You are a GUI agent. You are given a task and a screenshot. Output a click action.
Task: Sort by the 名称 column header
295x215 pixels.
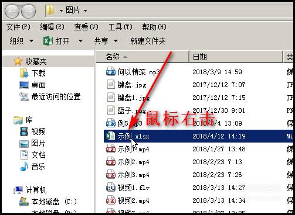pyautogui.click(x=143, y=57)
